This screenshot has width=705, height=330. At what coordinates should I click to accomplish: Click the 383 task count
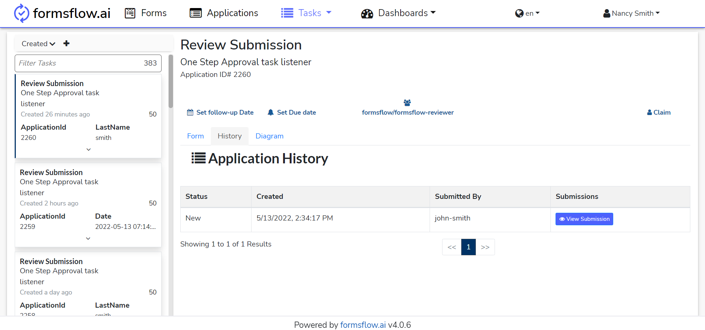(150, 63)
